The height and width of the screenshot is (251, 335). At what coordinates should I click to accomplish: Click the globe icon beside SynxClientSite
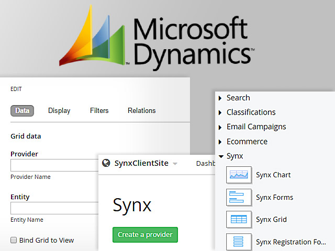point(106,163)
